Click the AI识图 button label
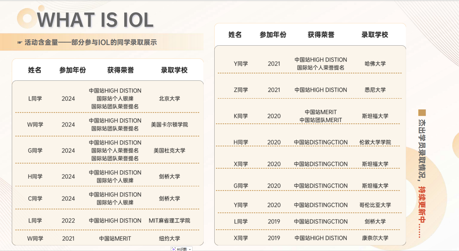Screen dimensions: 459x251 [182, 249]
